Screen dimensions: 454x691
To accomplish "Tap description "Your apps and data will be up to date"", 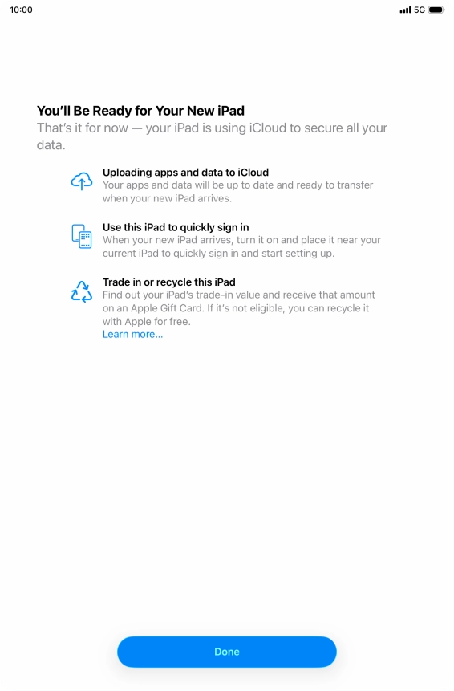I will (x=237, y=192).
